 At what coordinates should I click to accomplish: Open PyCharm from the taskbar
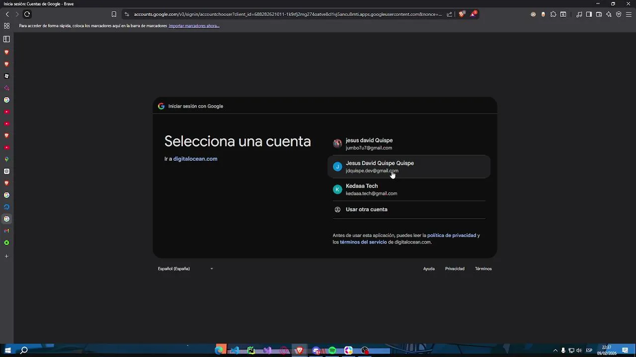click(251, 351)
